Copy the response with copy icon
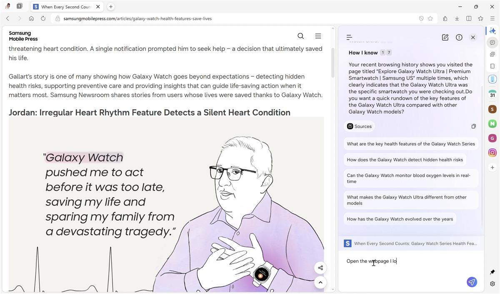The width and height of the screenshot is (500, 294). [473, 126]
